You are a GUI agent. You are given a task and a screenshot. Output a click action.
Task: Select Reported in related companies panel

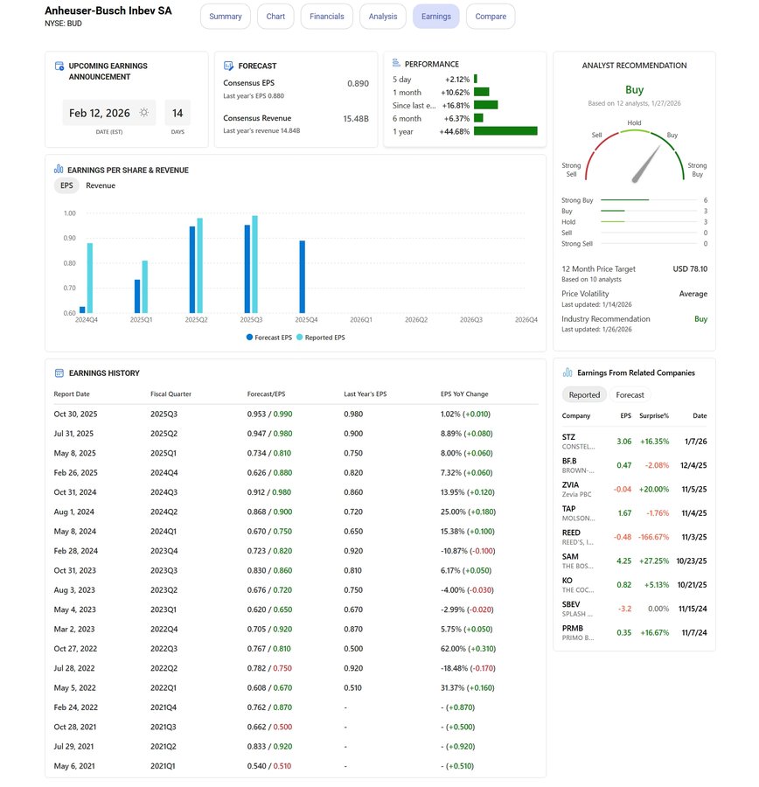[584, 394]
